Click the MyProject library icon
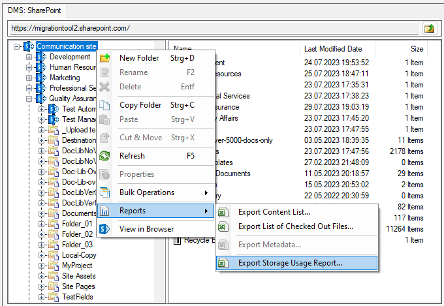The image size is (444, 306). 54,266
